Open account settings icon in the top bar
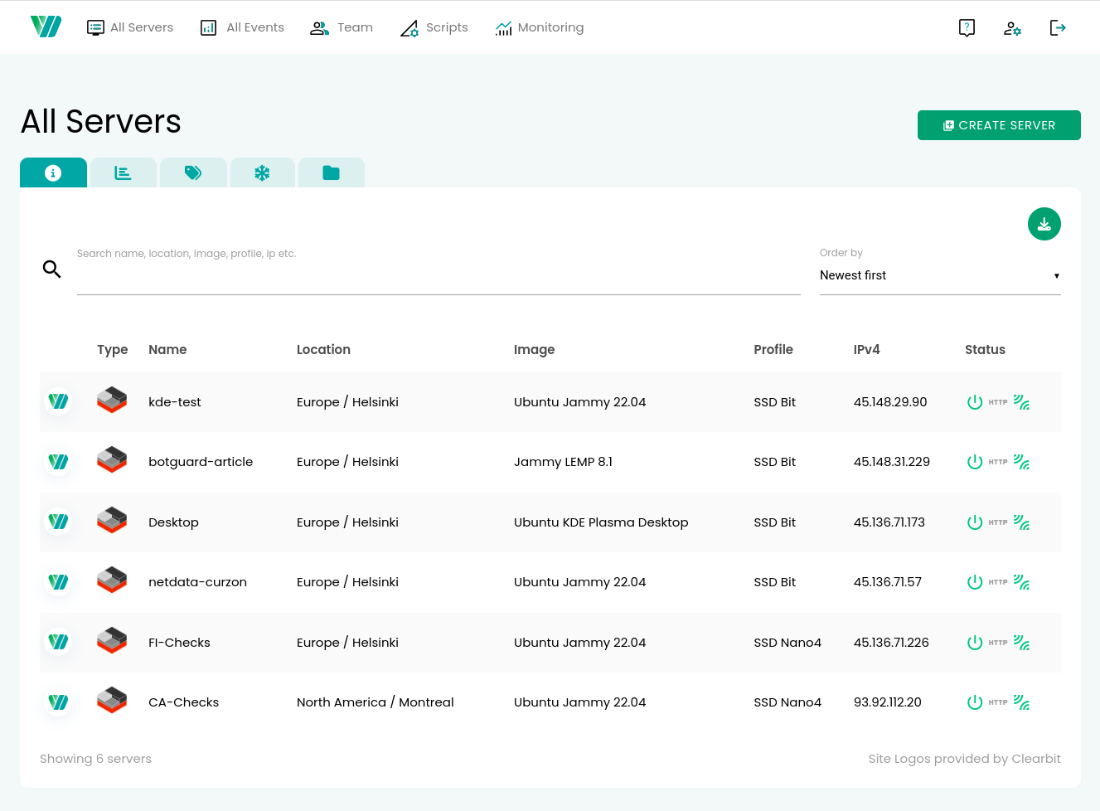 1012,28
